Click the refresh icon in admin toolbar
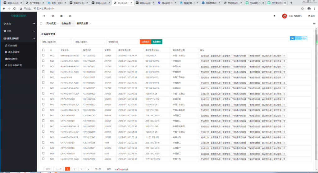 click(x=70, y=16)
